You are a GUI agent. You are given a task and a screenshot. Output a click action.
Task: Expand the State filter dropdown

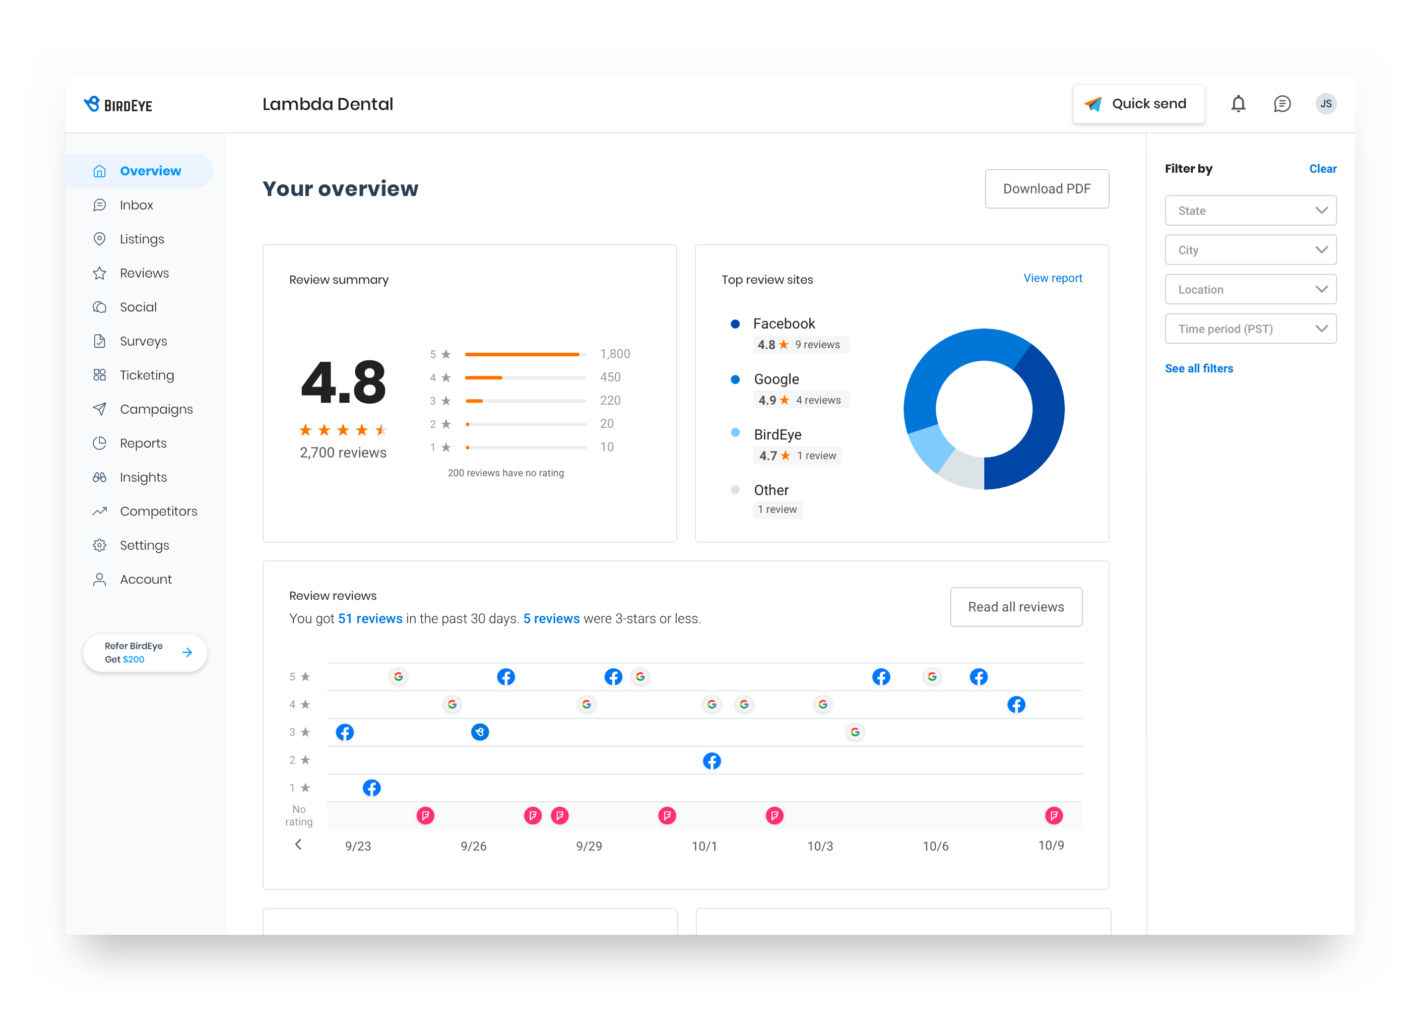click(1250, 210)
